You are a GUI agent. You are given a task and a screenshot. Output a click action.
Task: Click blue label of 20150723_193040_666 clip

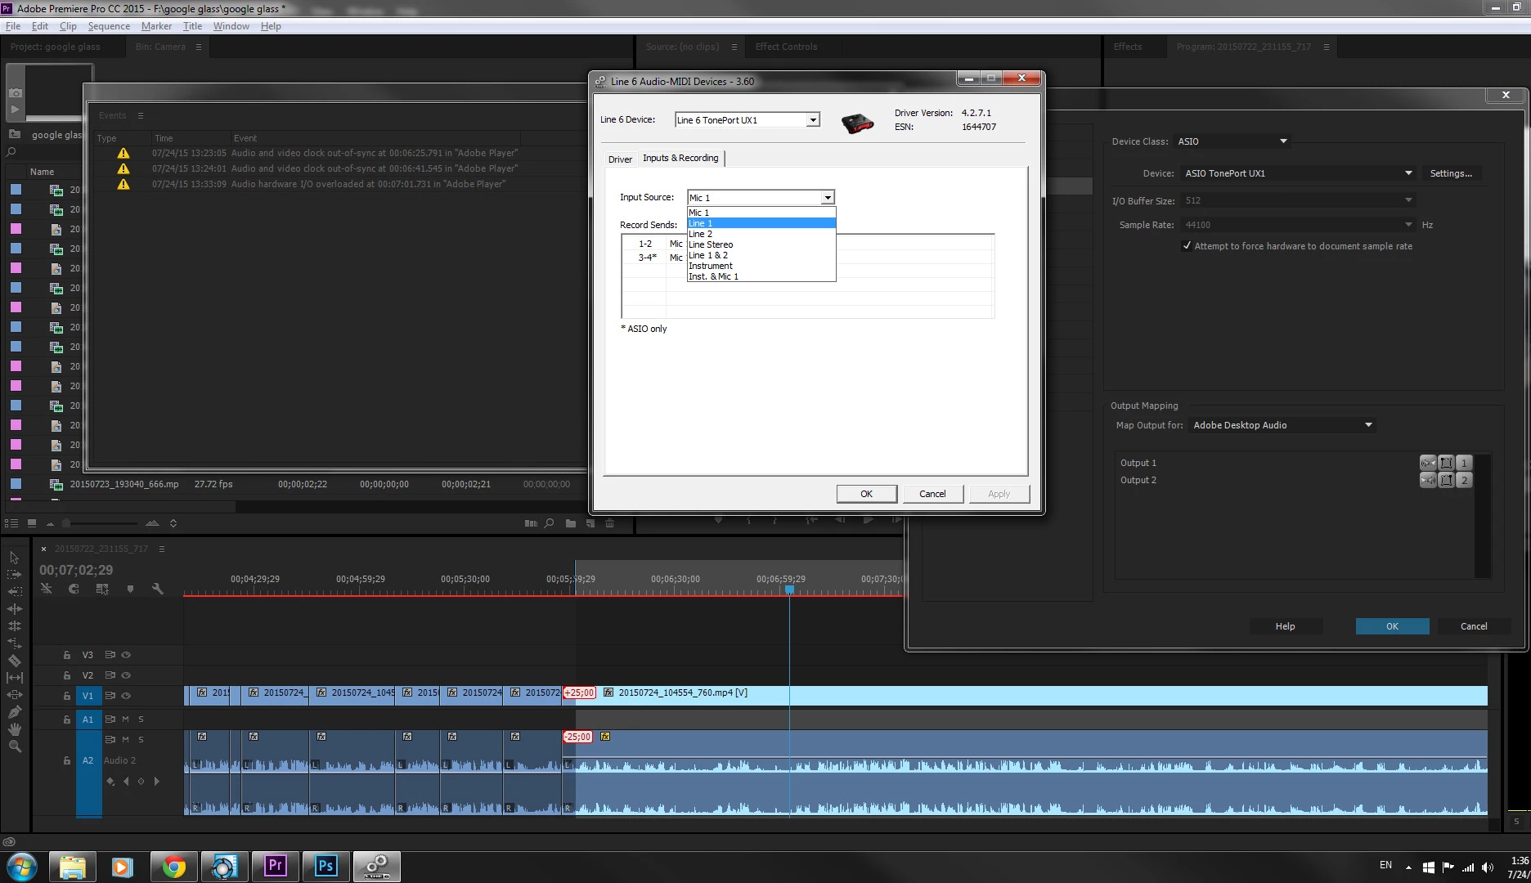tap(16, 484)
